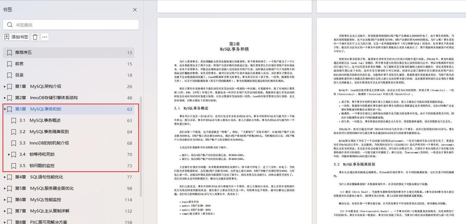Expand the 第2章 InnoDB存储引擎体系结构 chapter

tap(4, 98)
